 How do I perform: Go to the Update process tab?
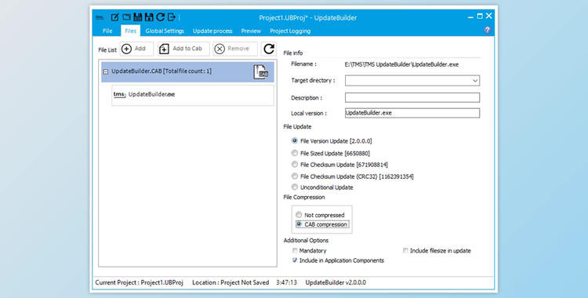(x=212, y=31)
